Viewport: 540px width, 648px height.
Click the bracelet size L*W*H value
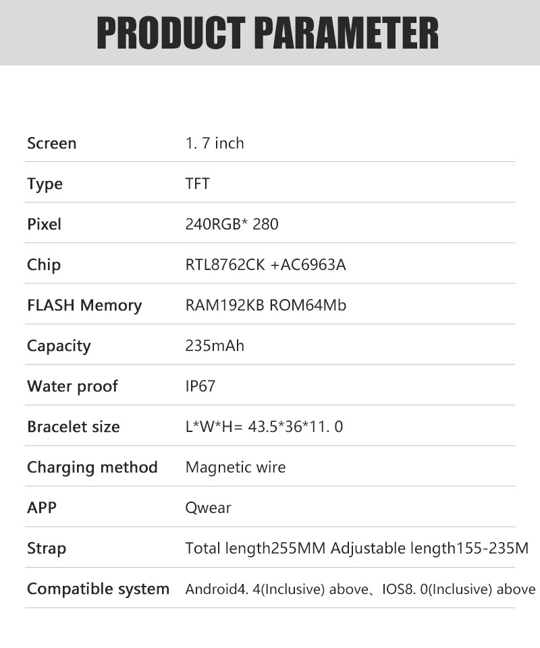pyautogui.click(x=264, y=427)
